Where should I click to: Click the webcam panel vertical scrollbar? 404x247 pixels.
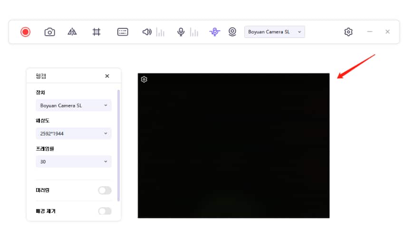(118, 142)
